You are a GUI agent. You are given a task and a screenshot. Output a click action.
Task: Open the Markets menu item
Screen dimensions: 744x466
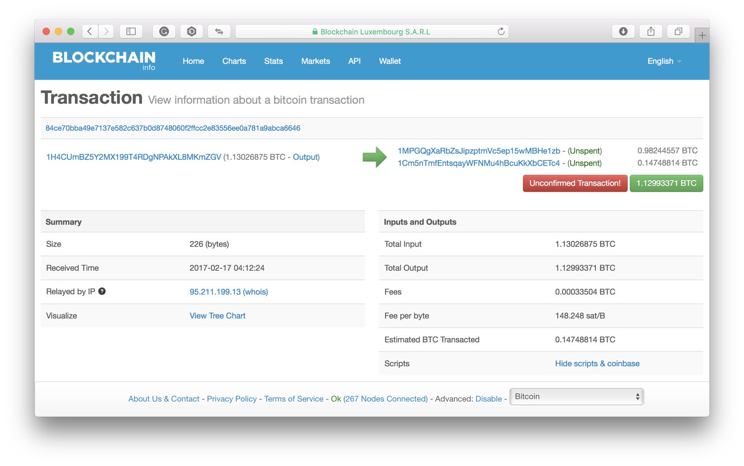click(x=315, y=61)
